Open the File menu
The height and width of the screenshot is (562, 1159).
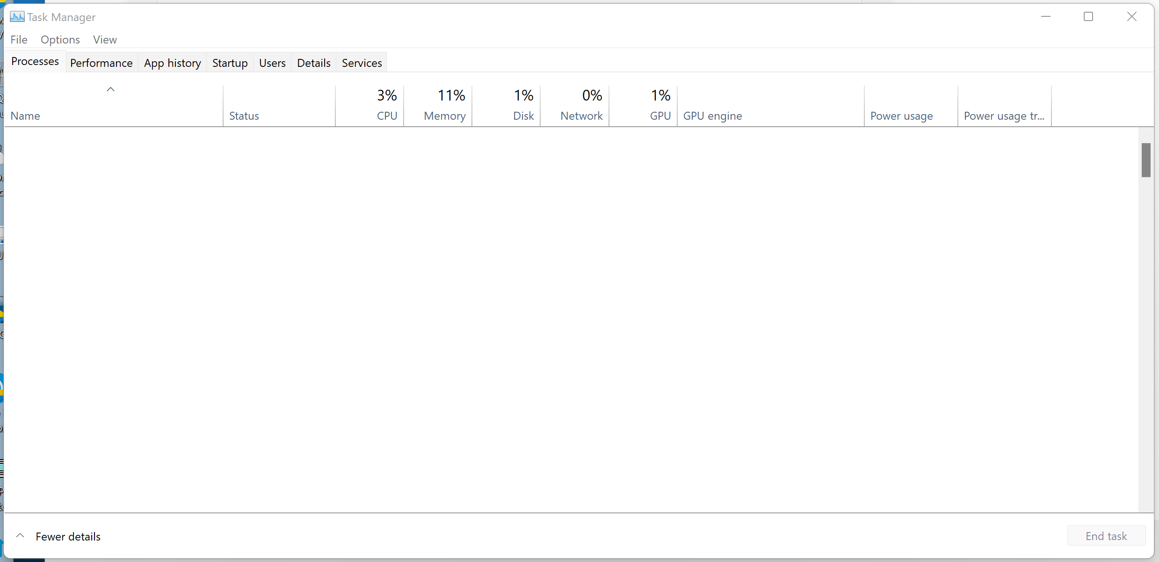[19, 40]
